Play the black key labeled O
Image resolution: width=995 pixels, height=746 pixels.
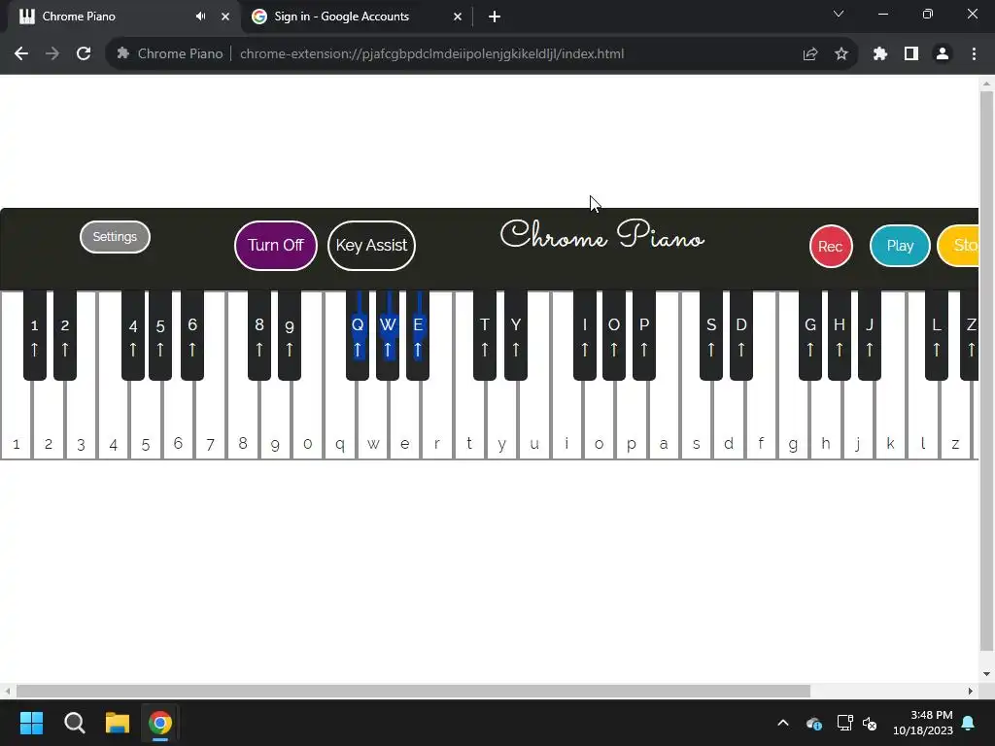click(614, 335)
